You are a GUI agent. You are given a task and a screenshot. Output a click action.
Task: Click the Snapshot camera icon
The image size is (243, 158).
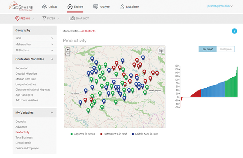[72, 18]
